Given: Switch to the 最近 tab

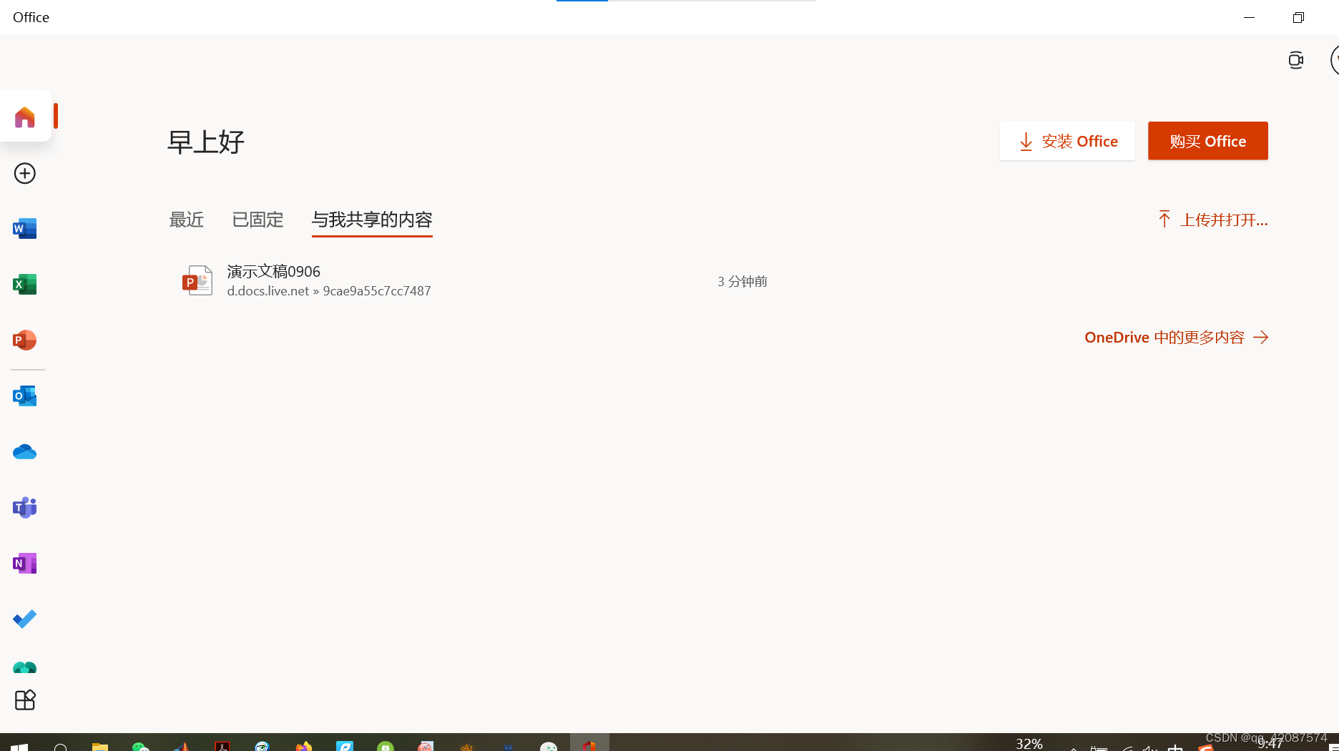Looking at the screenshot, I should click(187, 220).
